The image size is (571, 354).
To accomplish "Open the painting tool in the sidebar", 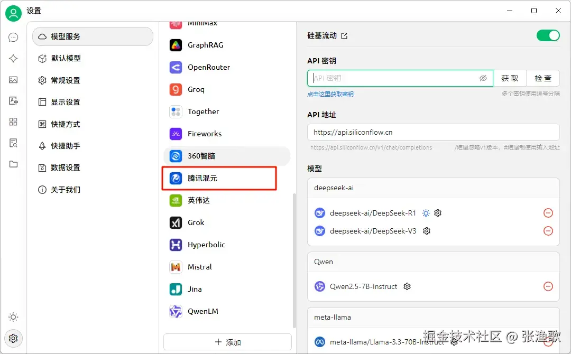I will point(13,80).
